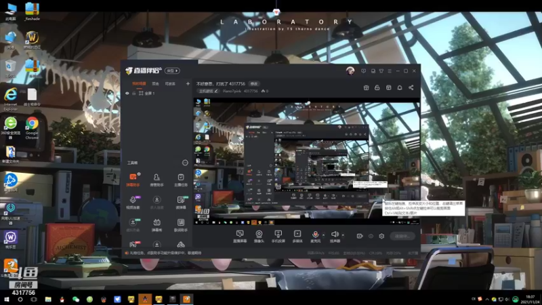Open the user avatar profile
Viewport: 542px width, 305px height.
(350, 71)
